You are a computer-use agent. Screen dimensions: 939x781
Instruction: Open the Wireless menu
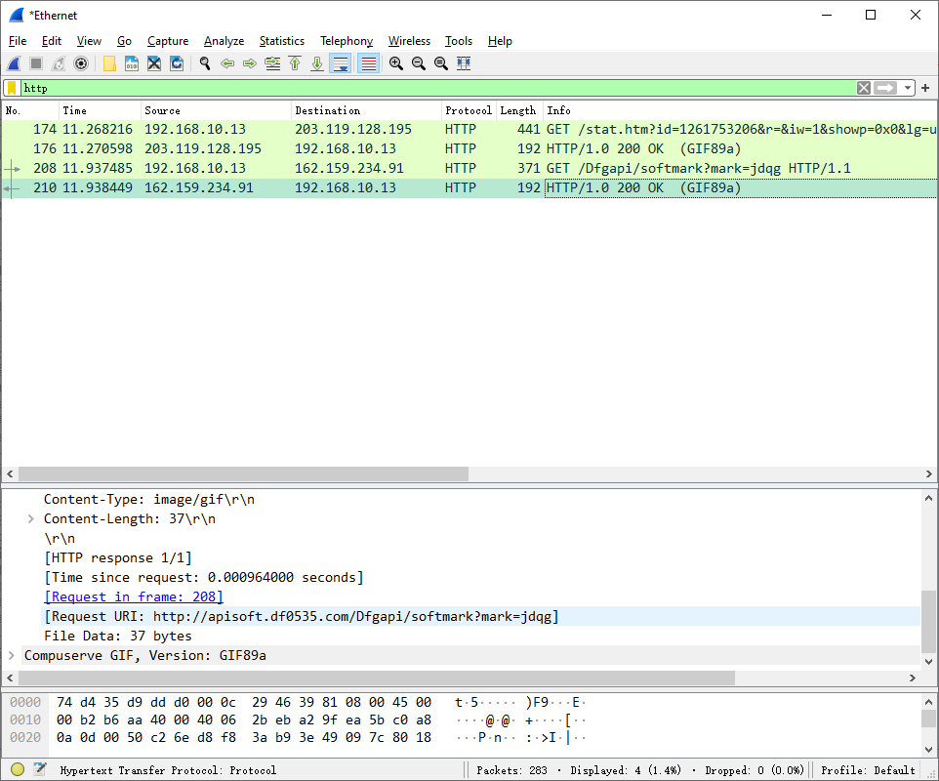click(x=410, y=41)
